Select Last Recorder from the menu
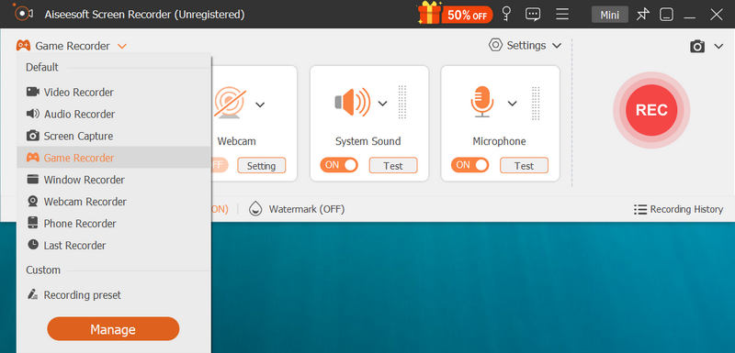 [x=113, y=246]
